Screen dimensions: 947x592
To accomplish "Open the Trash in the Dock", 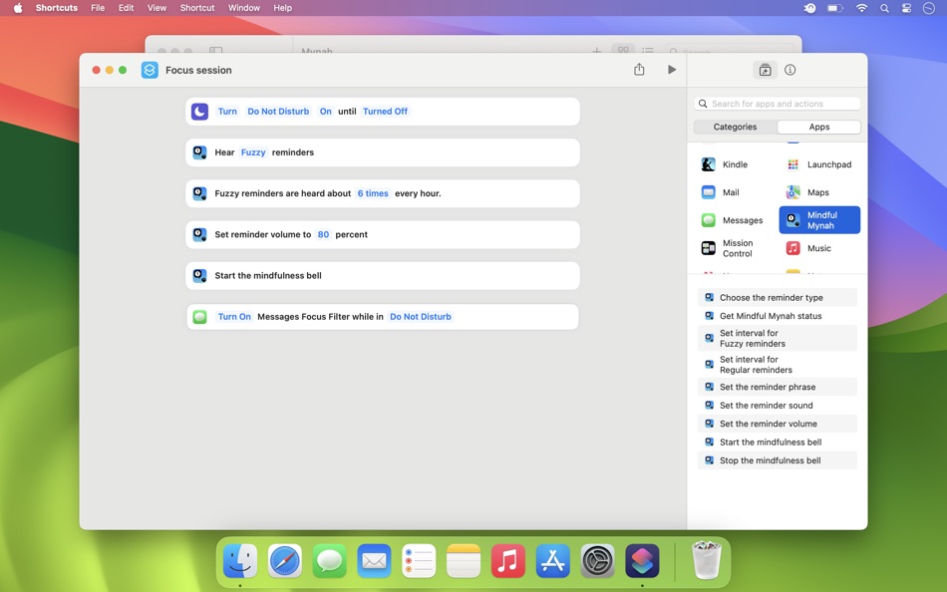I will (706, 560).
